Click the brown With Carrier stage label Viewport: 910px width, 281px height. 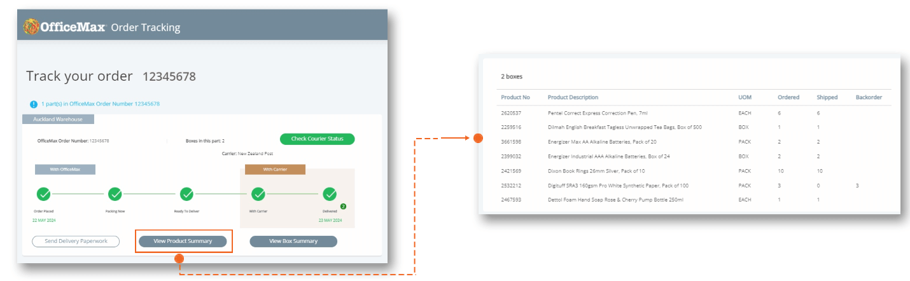click(276, 169)
